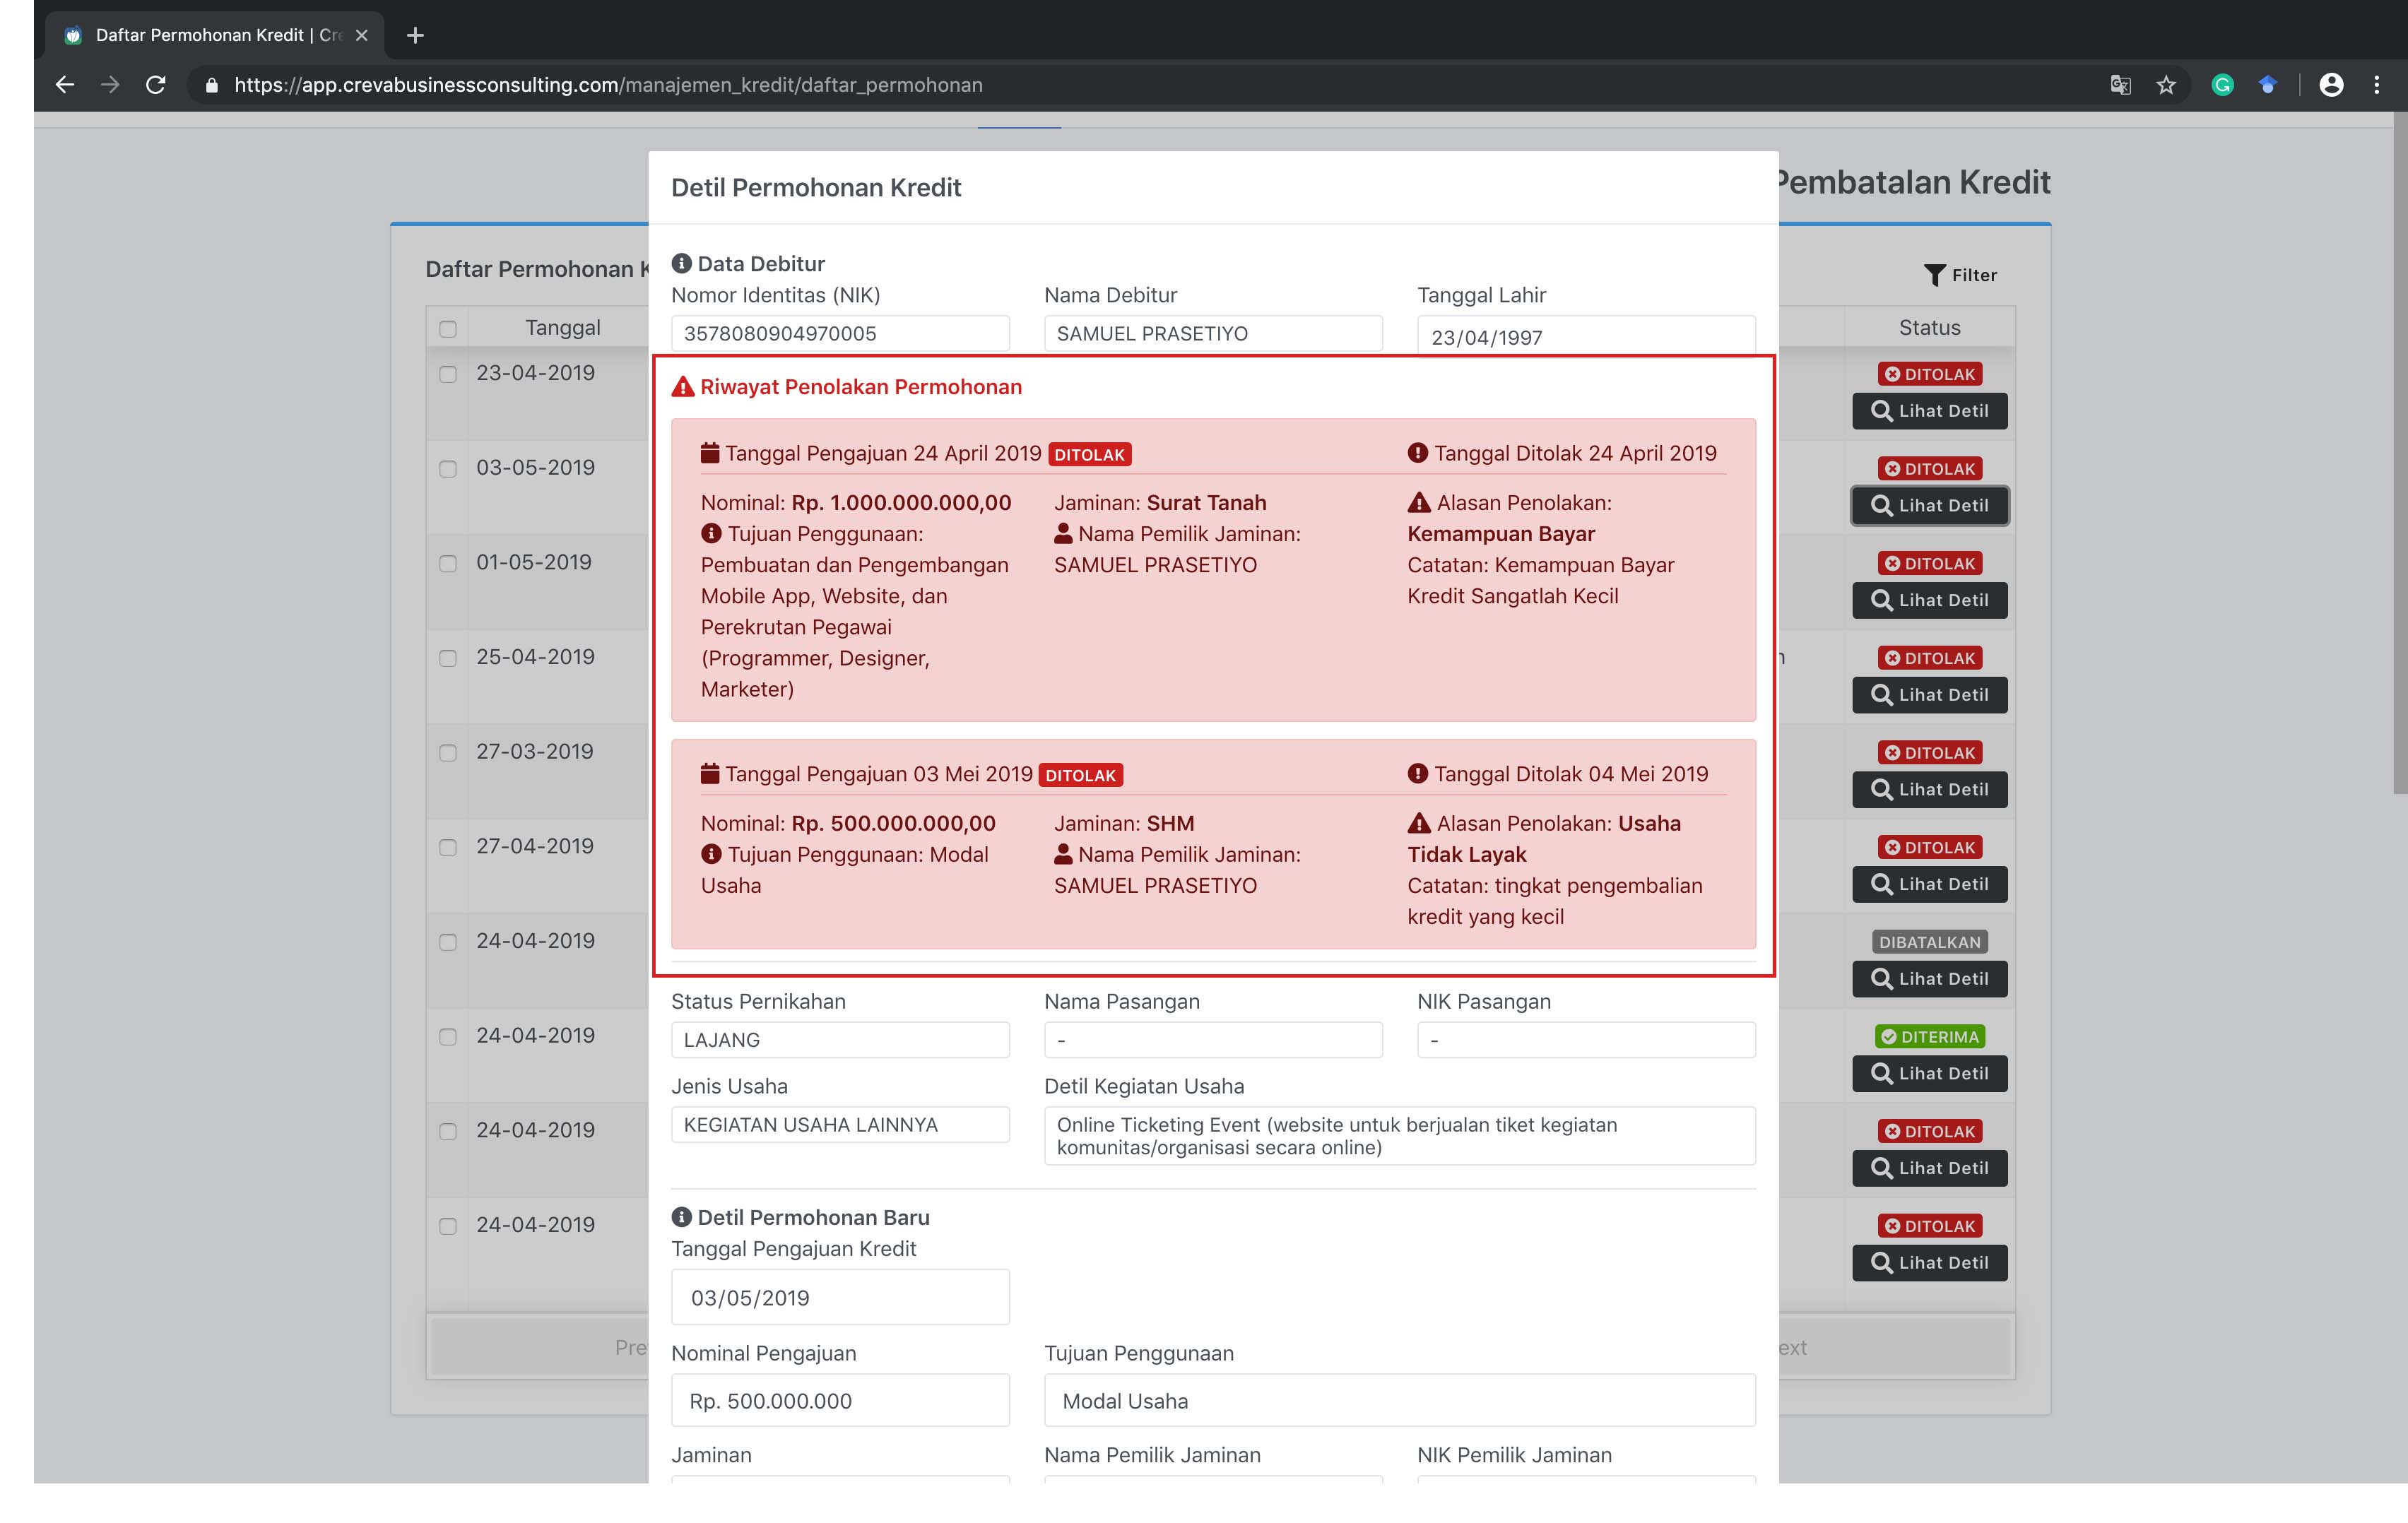Select the Daftar Permohonan Kredit browser tab
The width and height of the screenshot is (2408, 1523).
(x=215, y=35)
